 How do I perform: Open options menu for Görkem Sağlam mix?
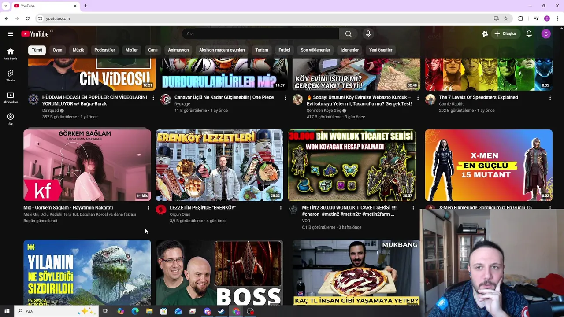click(x=148, y=208)
